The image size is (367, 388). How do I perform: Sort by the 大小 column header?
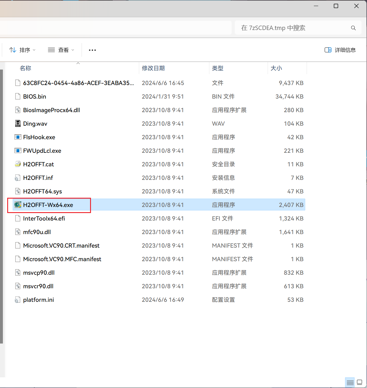pos(276,68)
